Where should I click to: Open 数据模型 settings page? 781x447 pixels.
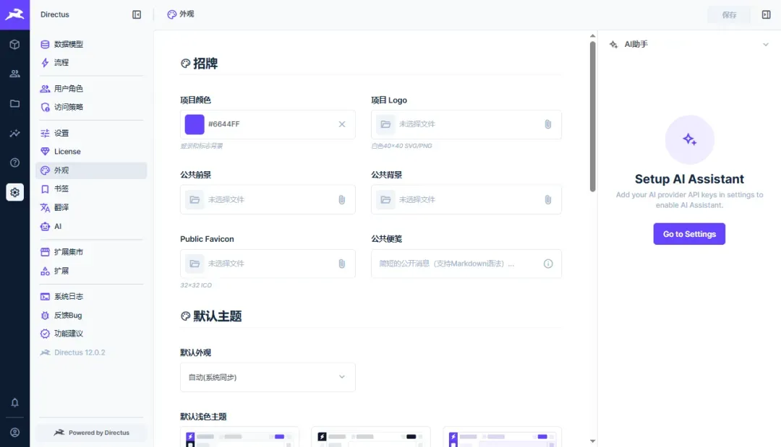click(x=91, y=44)
